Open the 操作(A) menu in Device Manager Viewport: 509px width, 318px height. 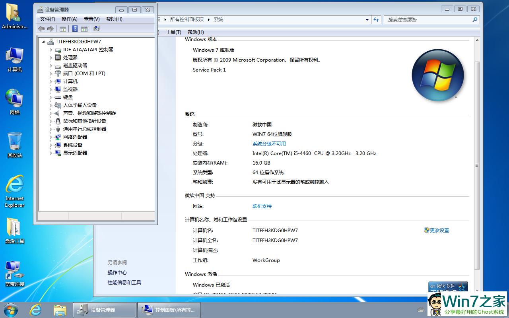click(69, 19)
